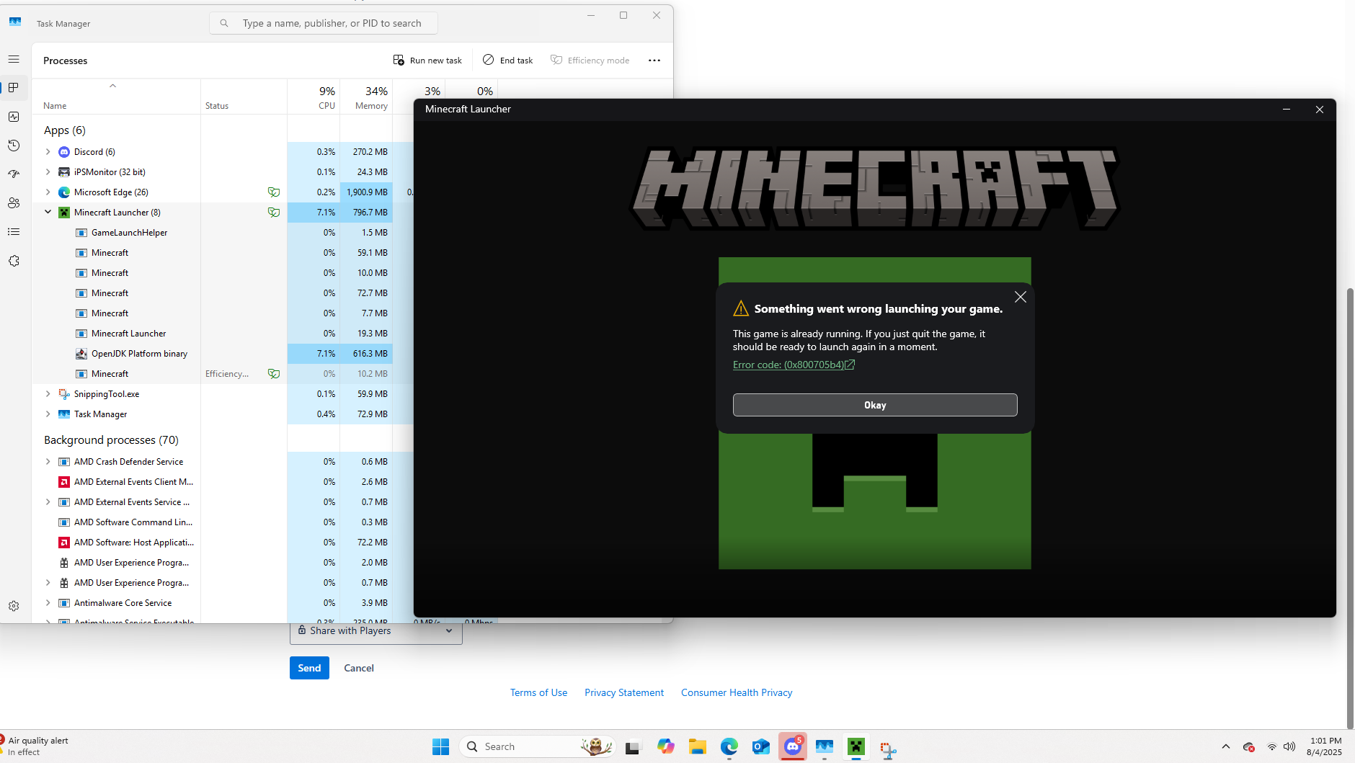Open App history from the sidebar
The height and width of the screenshot is (763, 1355).
click(x=14, y=146)
